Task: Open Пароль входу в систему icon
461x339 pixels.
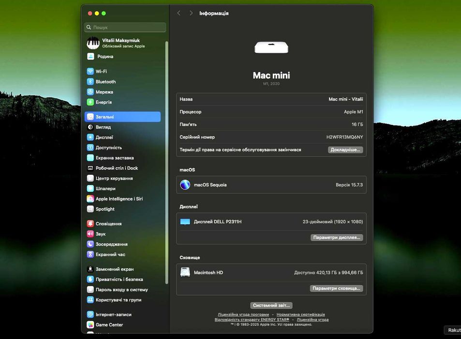Action: click(x=90, y=290)
